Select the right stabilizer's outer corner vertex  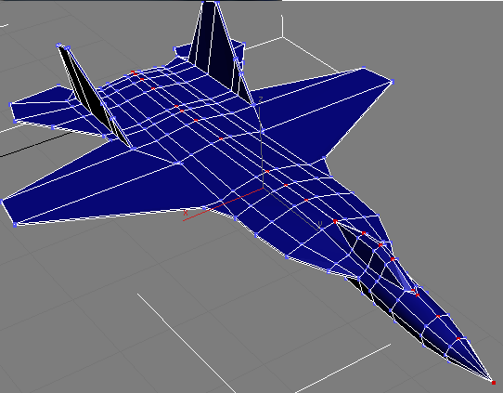click(x=244, y=44)
